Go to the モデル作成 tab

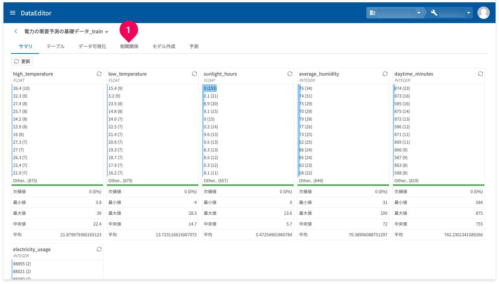click(x=164, y=47)
